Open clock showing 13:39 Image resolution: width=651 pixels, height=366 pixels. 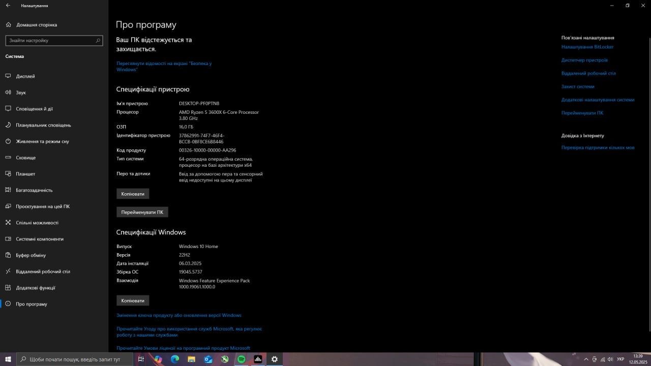tap(638, 359)
